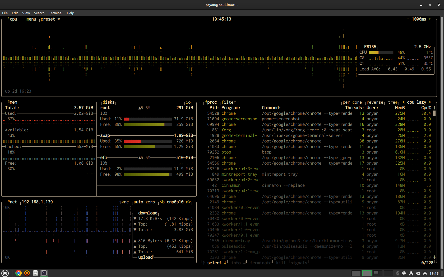Toggle the mem box label
This screenshot has height=277, width=444.
tap(12, 102)
